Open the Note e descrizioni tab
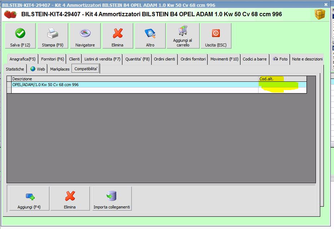The image size is (334, 229). coord(307,59)
